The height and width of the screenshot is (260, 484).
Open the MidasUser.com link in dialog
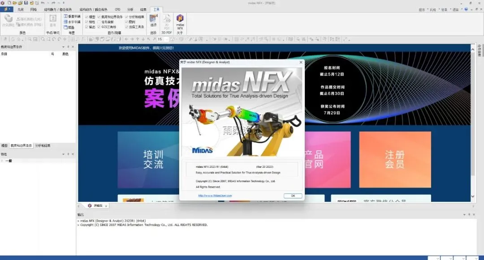[215, 196]
